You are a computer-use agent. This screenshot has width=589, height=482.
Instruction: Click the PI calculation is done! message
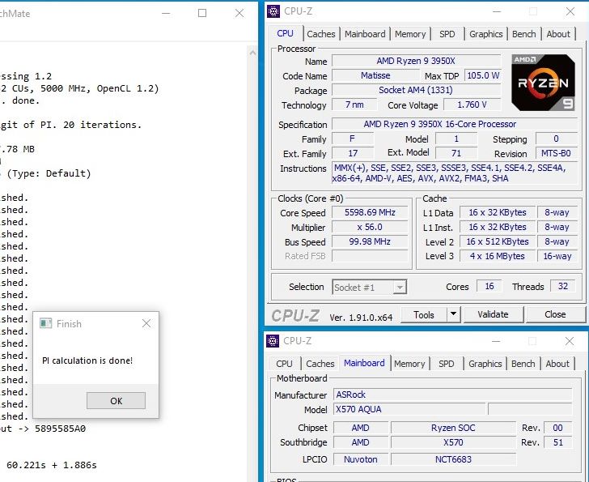tap(87, 361)
